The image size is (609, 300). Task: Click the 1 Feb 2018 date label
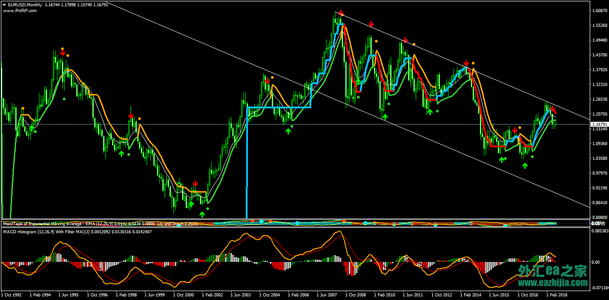point(557,296)
